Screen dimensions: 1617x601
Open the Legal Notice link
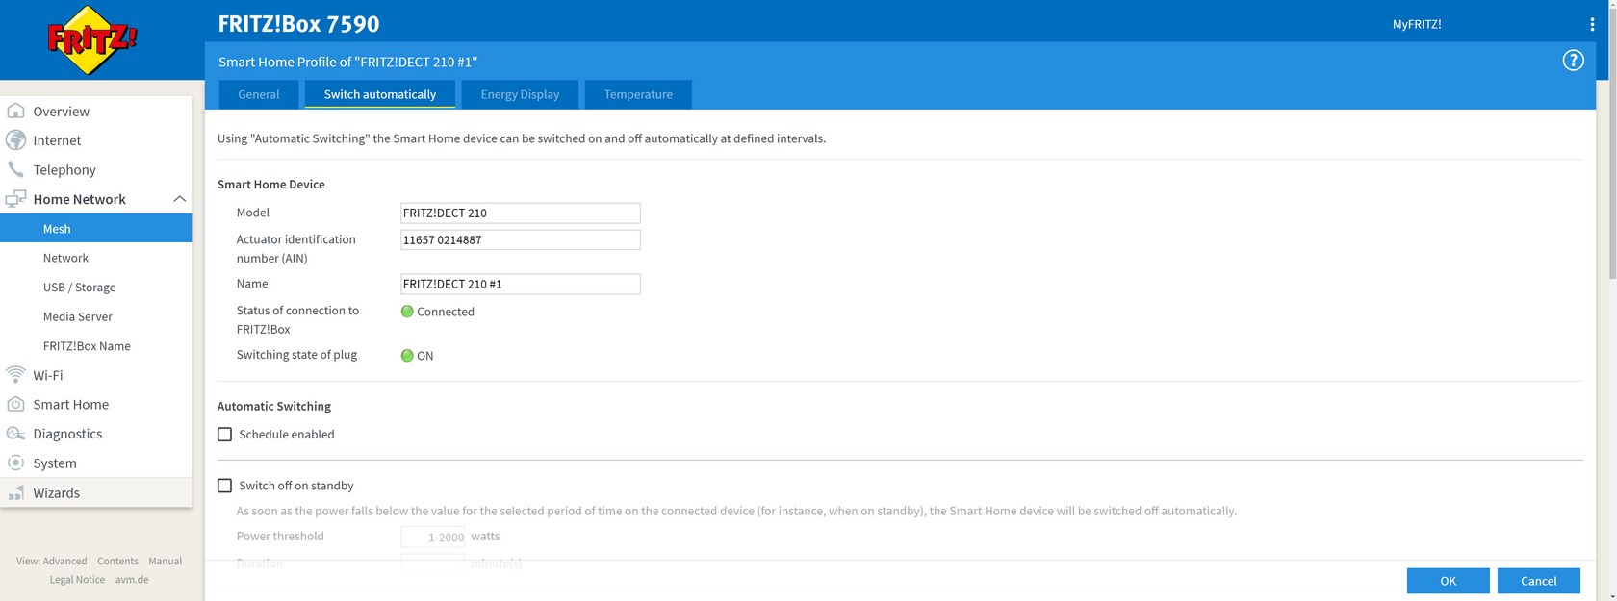[77, 580]
